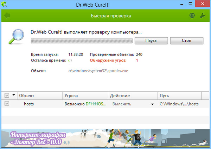Screen dimensions: 211x149
Task: Sort by the Действие column header
Action: [x=133, y=96]
